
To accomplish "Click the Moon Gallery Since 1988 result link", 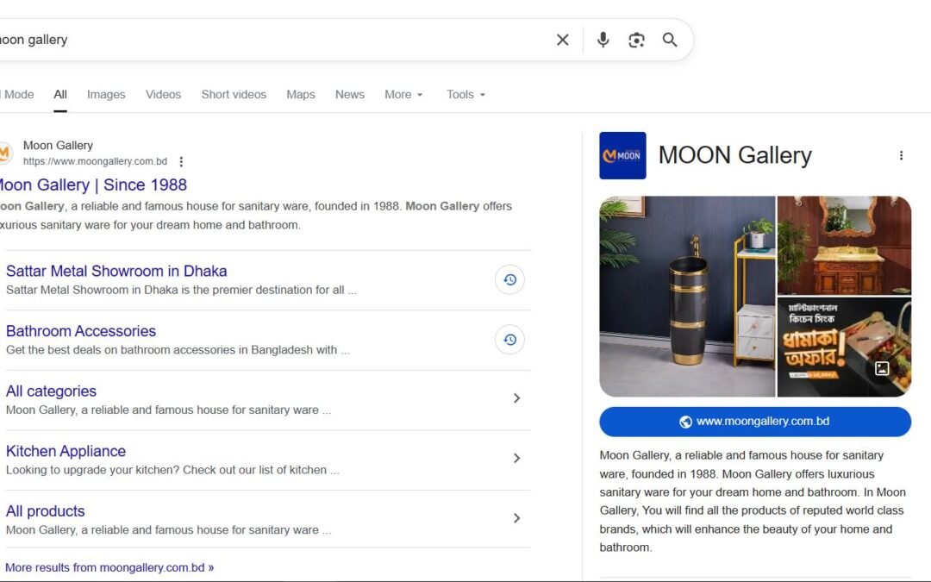I will click(95, 185).
